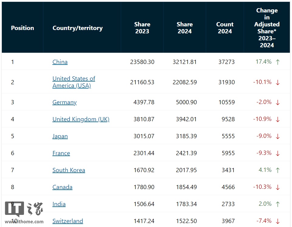Click the red down arrow in Japan row

point(277,136)
